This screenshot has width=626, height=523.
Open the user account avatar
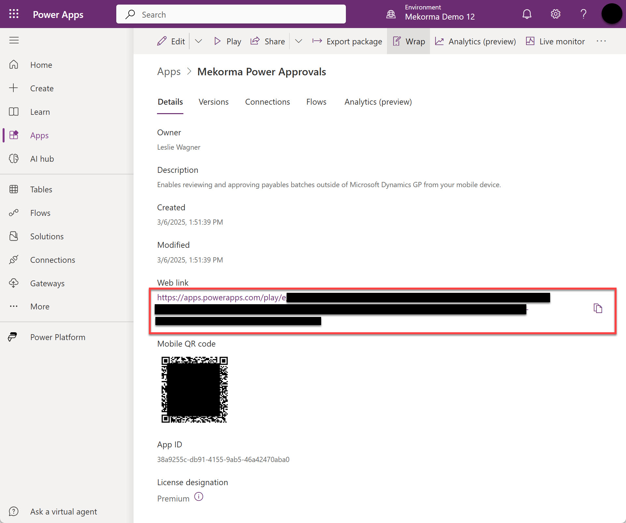tap(611, 14)
